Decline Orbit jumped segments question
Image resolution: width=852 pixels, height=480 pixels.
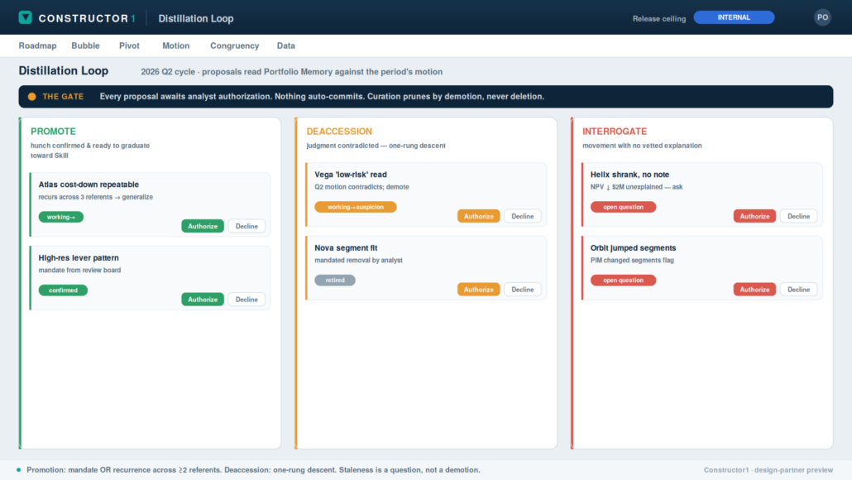pyautogui.click(x=799, y=290)
